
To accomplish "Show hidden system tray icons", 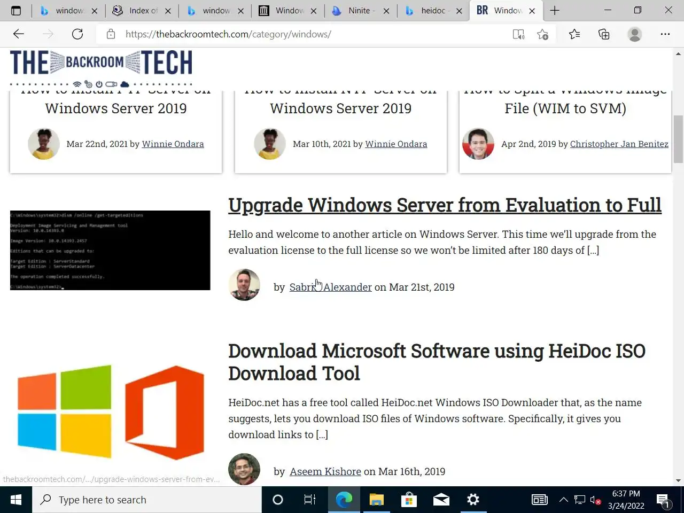I will point(564,500).
